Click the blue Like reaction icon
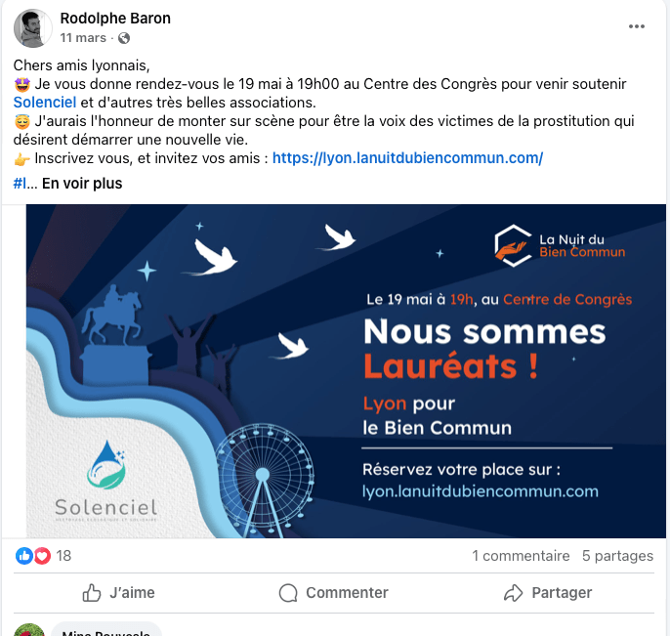This screenshot has width=670, height=636. pyautogui.click(x=23, y=556)
